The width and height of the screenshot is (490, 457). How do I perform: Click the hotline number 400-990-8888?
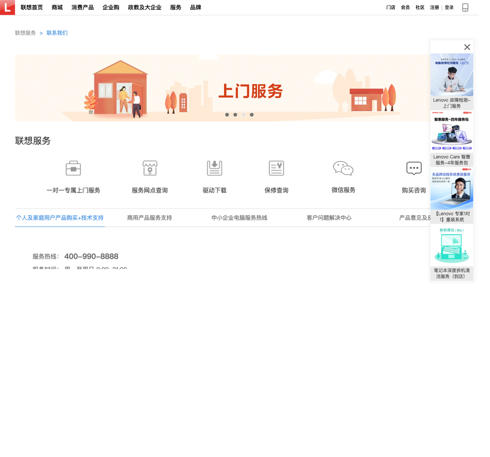(91, 256)
